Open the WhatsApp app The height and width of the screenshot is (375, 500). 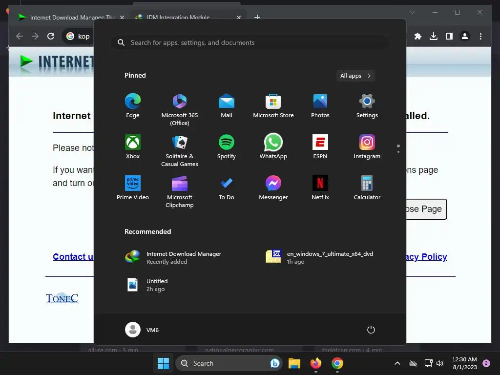point(273,147)
